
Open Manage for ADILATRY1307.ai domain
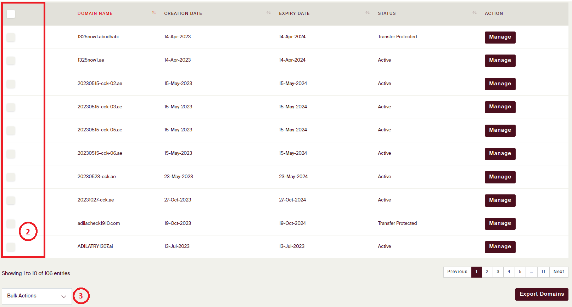tap(500, 247)
